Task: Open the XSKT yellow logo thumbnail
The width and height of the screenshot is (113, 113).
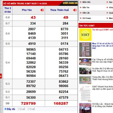Action: tap(85, 35)
